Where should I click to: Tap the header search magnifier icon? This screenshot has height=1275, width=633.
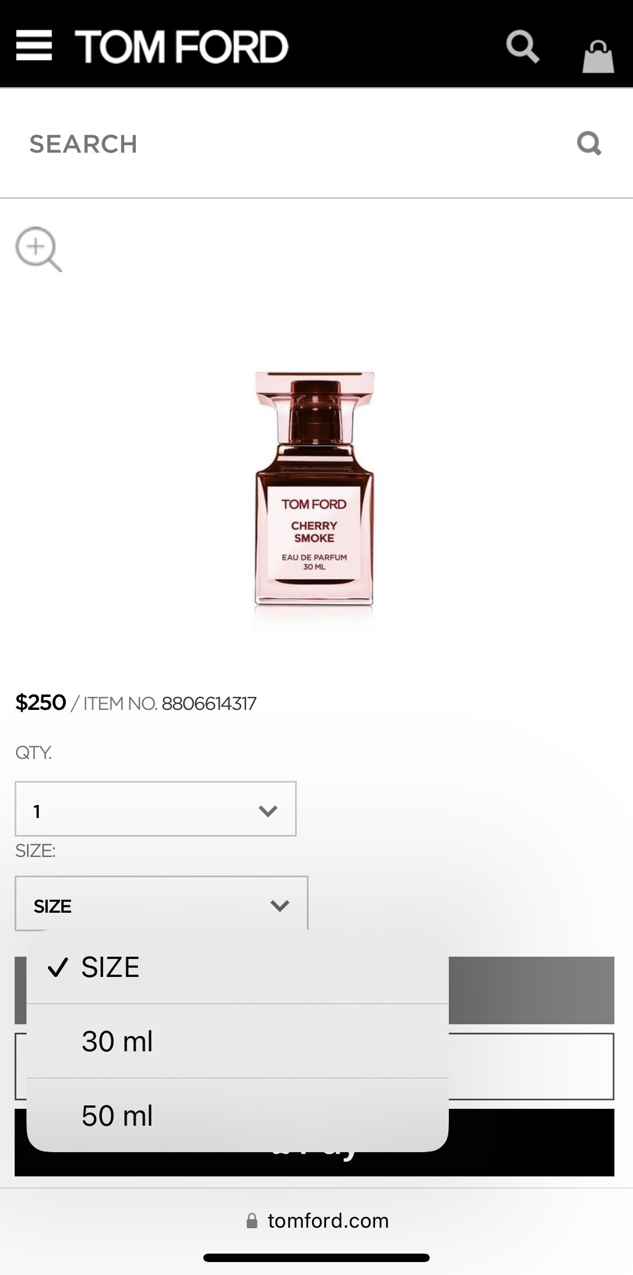523,47
